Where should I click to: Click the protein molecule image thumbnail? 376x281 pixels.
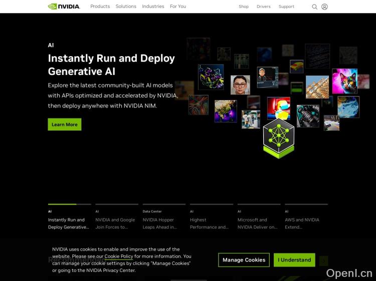pos(211,77)
